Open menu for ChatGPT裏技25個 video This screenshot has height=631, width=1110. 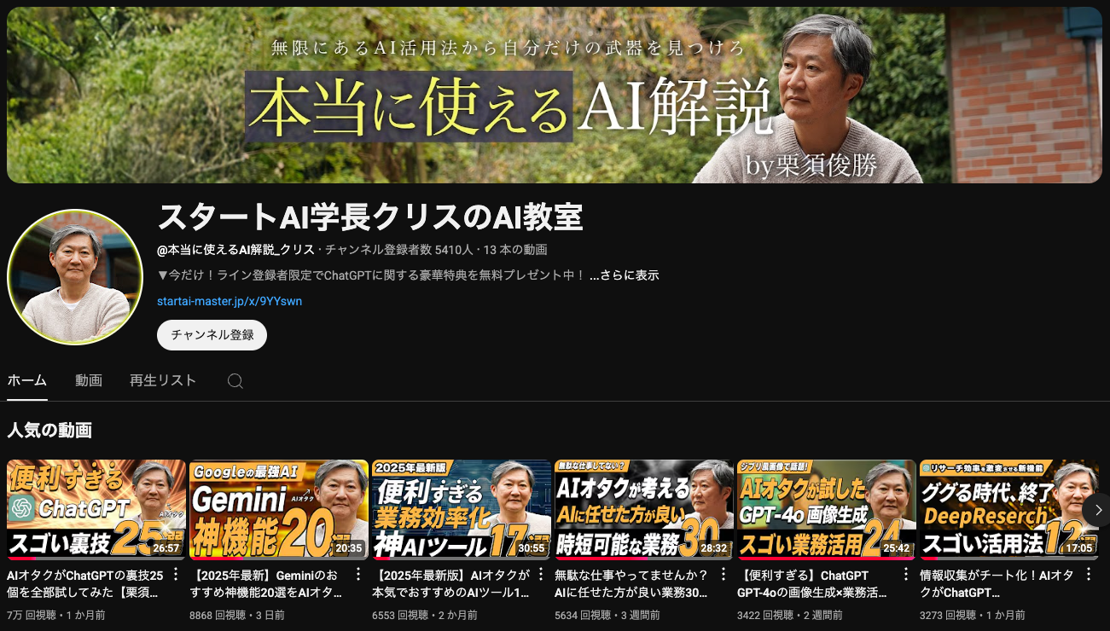176,574
